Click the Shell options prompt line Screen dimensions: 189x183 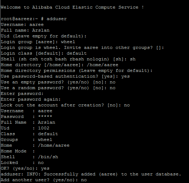tap(68, 59)
